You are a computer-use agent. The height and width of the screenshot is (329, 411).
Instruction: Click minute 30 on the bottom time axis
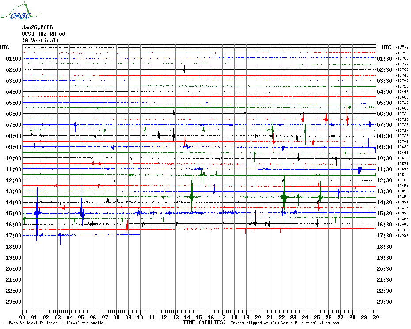pyautogui.click(x=375, y=317)
